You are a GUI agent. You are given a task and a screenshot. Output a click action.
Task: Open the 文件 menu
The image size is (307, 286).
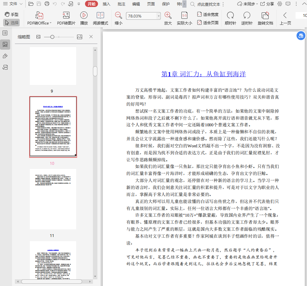(13, 4)
